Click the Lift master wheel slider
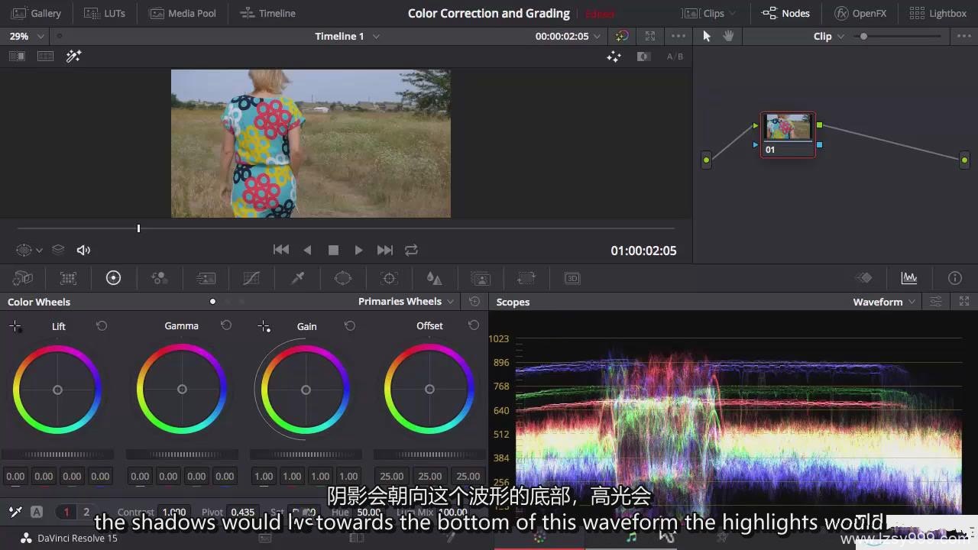This screenshot has height=550, width=978. click(57, 455)
